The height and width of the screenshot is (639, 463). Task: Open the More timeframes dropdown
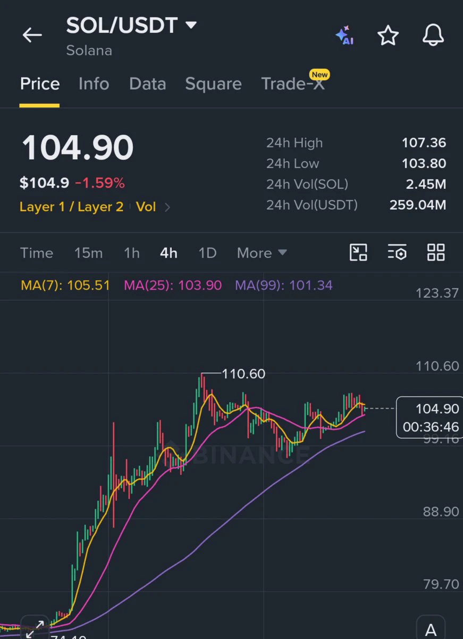coord(262,253)
